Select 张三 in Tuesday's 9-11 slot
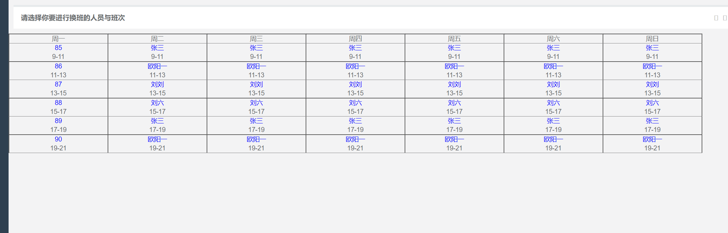 pyautogui.click(x=157, y=48)
